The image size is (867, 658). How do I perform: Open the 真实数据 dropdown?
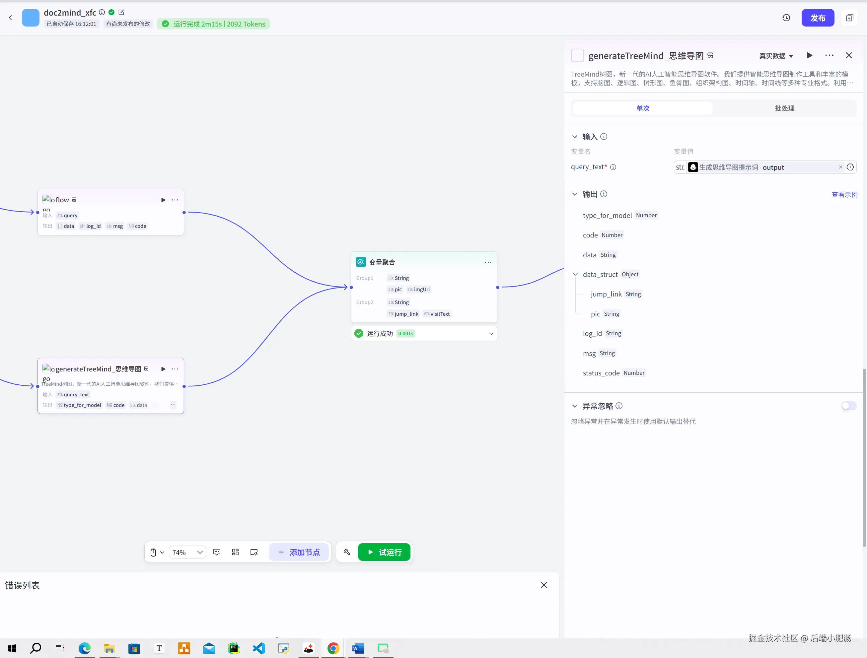click(x=776, y=56)
